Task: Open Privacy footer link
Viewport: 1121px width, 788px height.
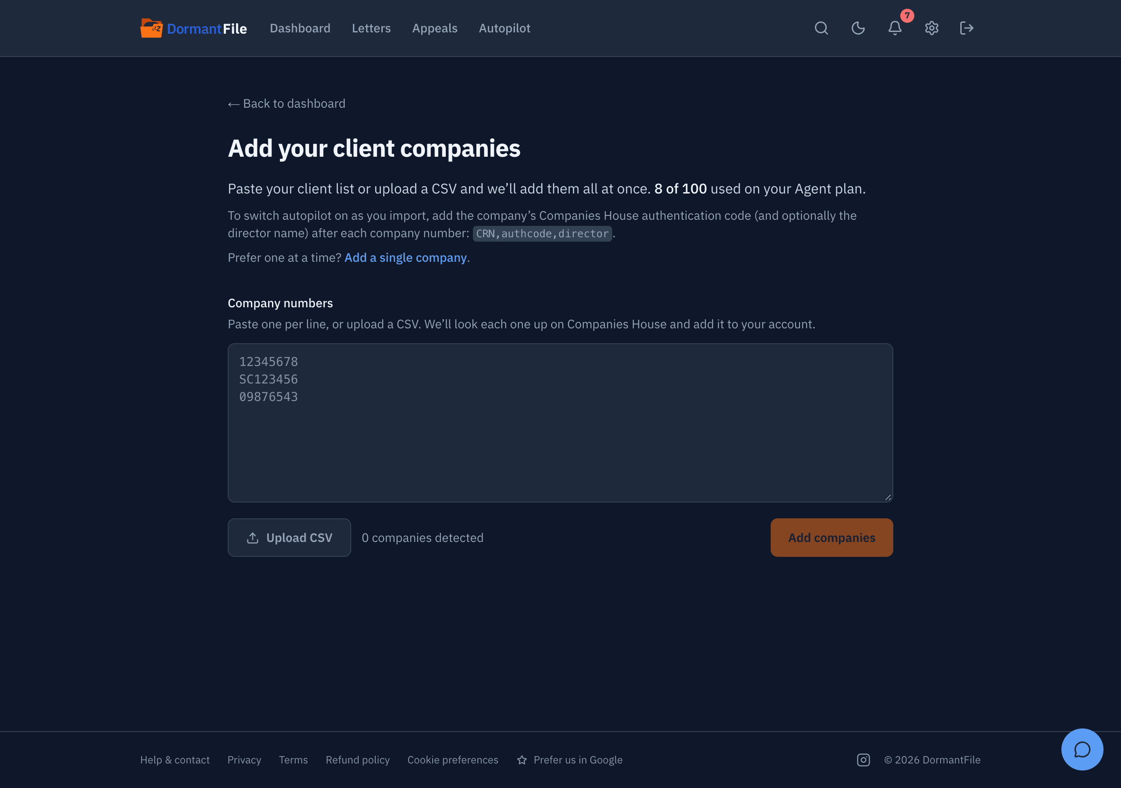Action: coord(244,760)
